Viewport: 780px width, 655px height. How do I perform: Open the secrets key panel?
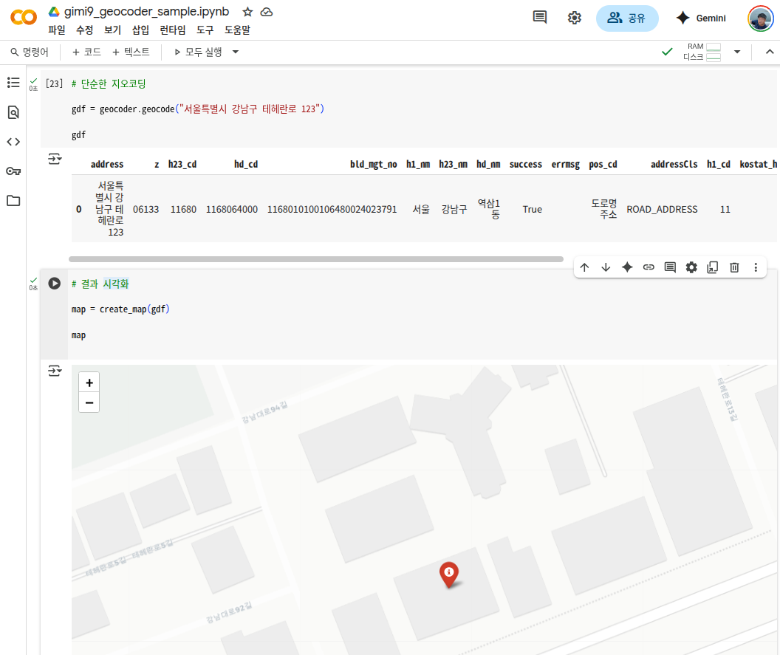coord(13,171)
